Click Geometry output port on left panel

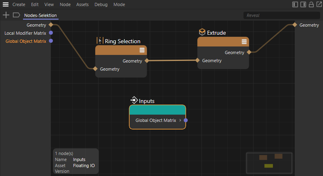51,25
